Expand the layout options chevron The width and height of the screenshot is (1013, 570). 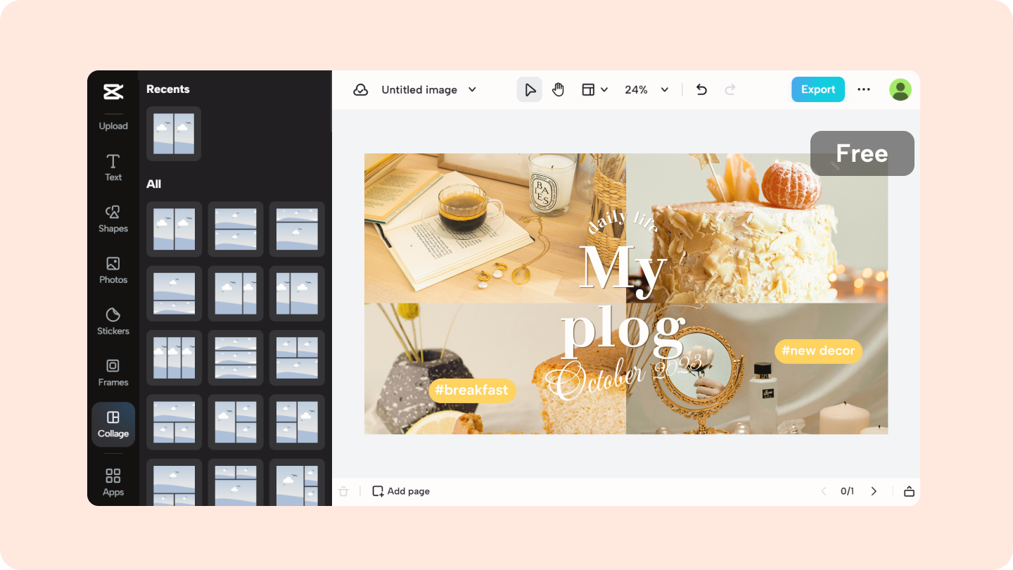(604, 89)
